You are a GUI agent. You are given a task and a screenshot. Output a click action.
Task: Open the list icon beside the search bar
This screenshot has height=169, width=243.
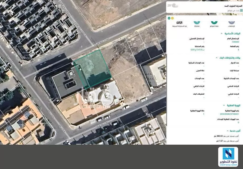click(x=241, y=10)
